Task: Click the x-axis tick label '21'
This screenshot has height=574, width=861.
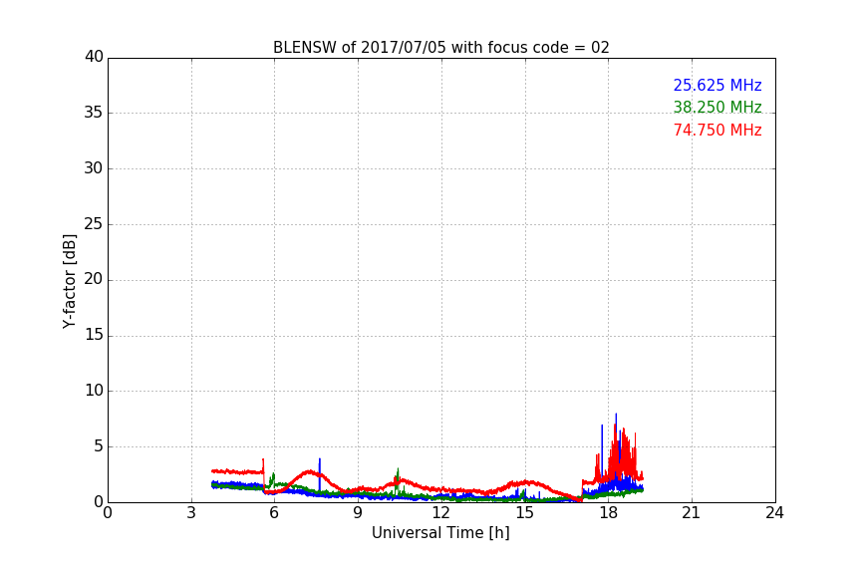Action: pos(692,513)
